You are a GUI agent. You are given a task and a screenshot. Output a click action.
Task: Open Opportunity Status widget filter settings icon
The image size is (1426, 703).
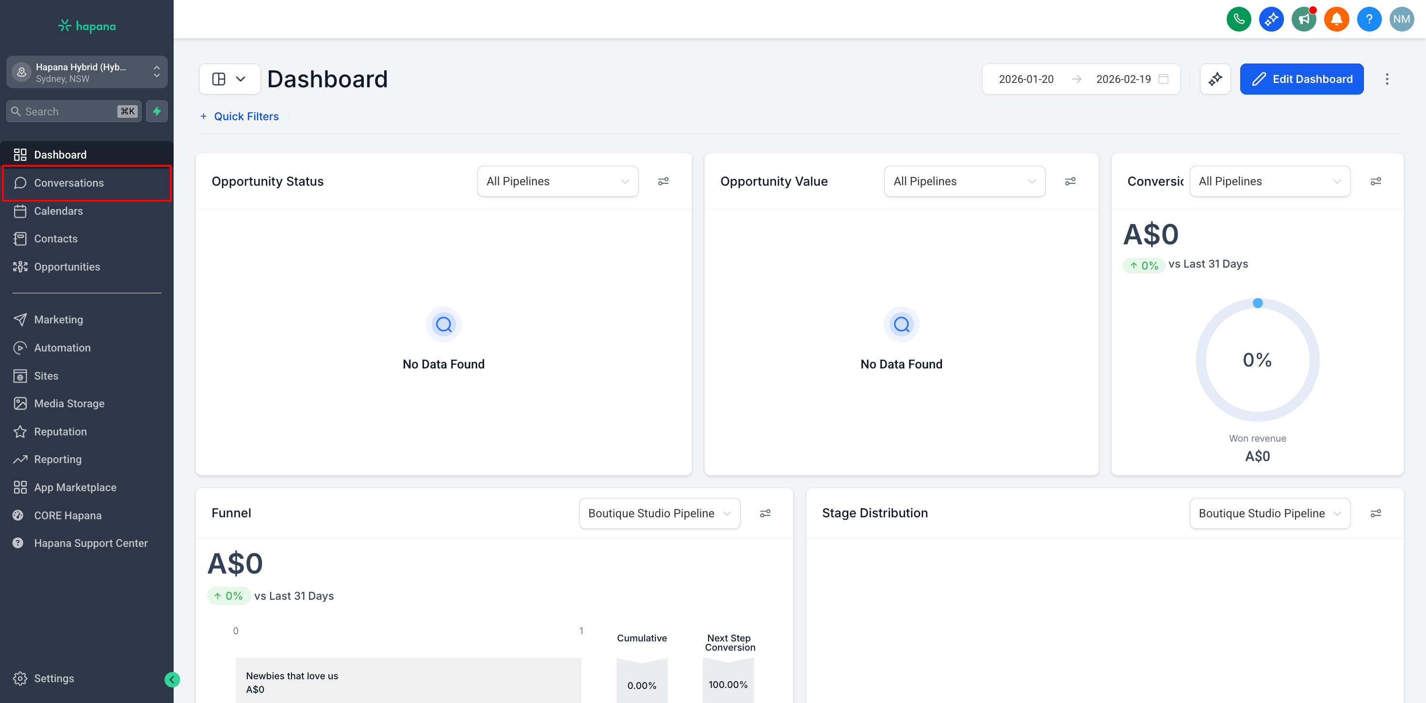pyautogui.click(x=663, y=181)
